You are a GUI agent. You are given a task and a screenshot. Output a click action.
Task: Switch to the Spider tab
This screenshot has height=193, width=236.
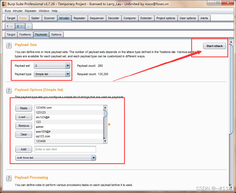[35, 18]
